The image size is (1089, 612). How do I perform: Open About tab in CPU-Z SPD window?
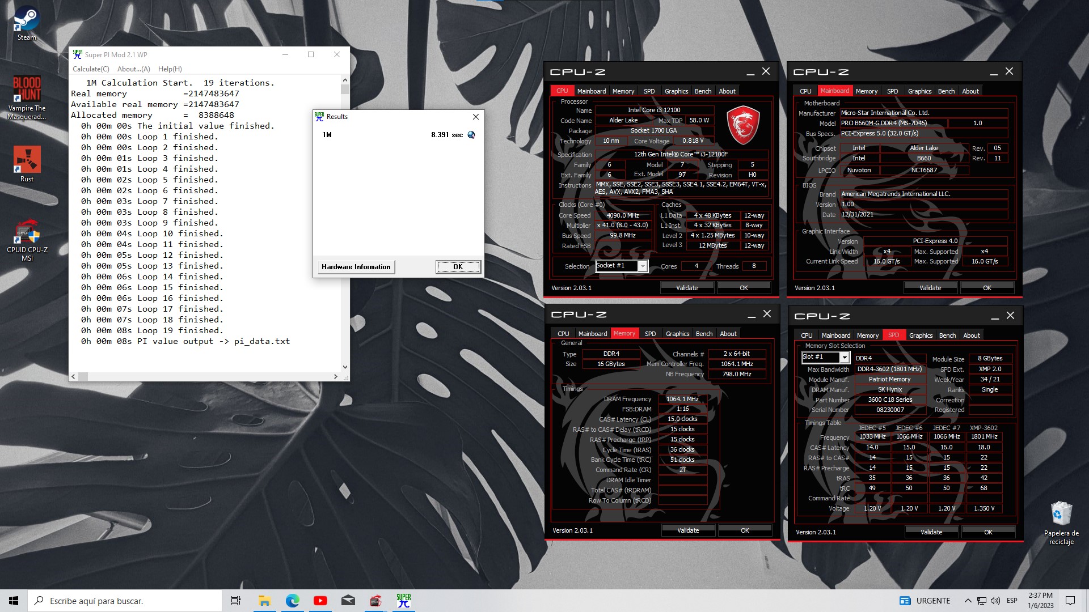pos(971,335)
